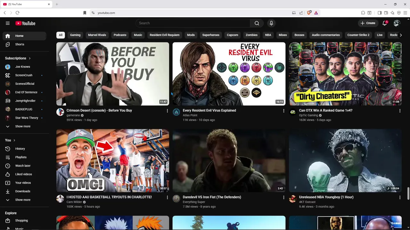Open the You section chevron
The image size is (410, 230).
[x=14, y=140]
